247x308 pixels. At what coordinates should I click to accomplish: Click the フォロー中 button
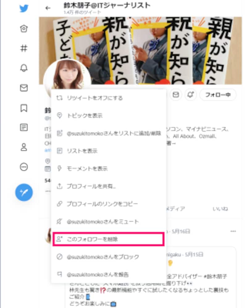(218, 95)
